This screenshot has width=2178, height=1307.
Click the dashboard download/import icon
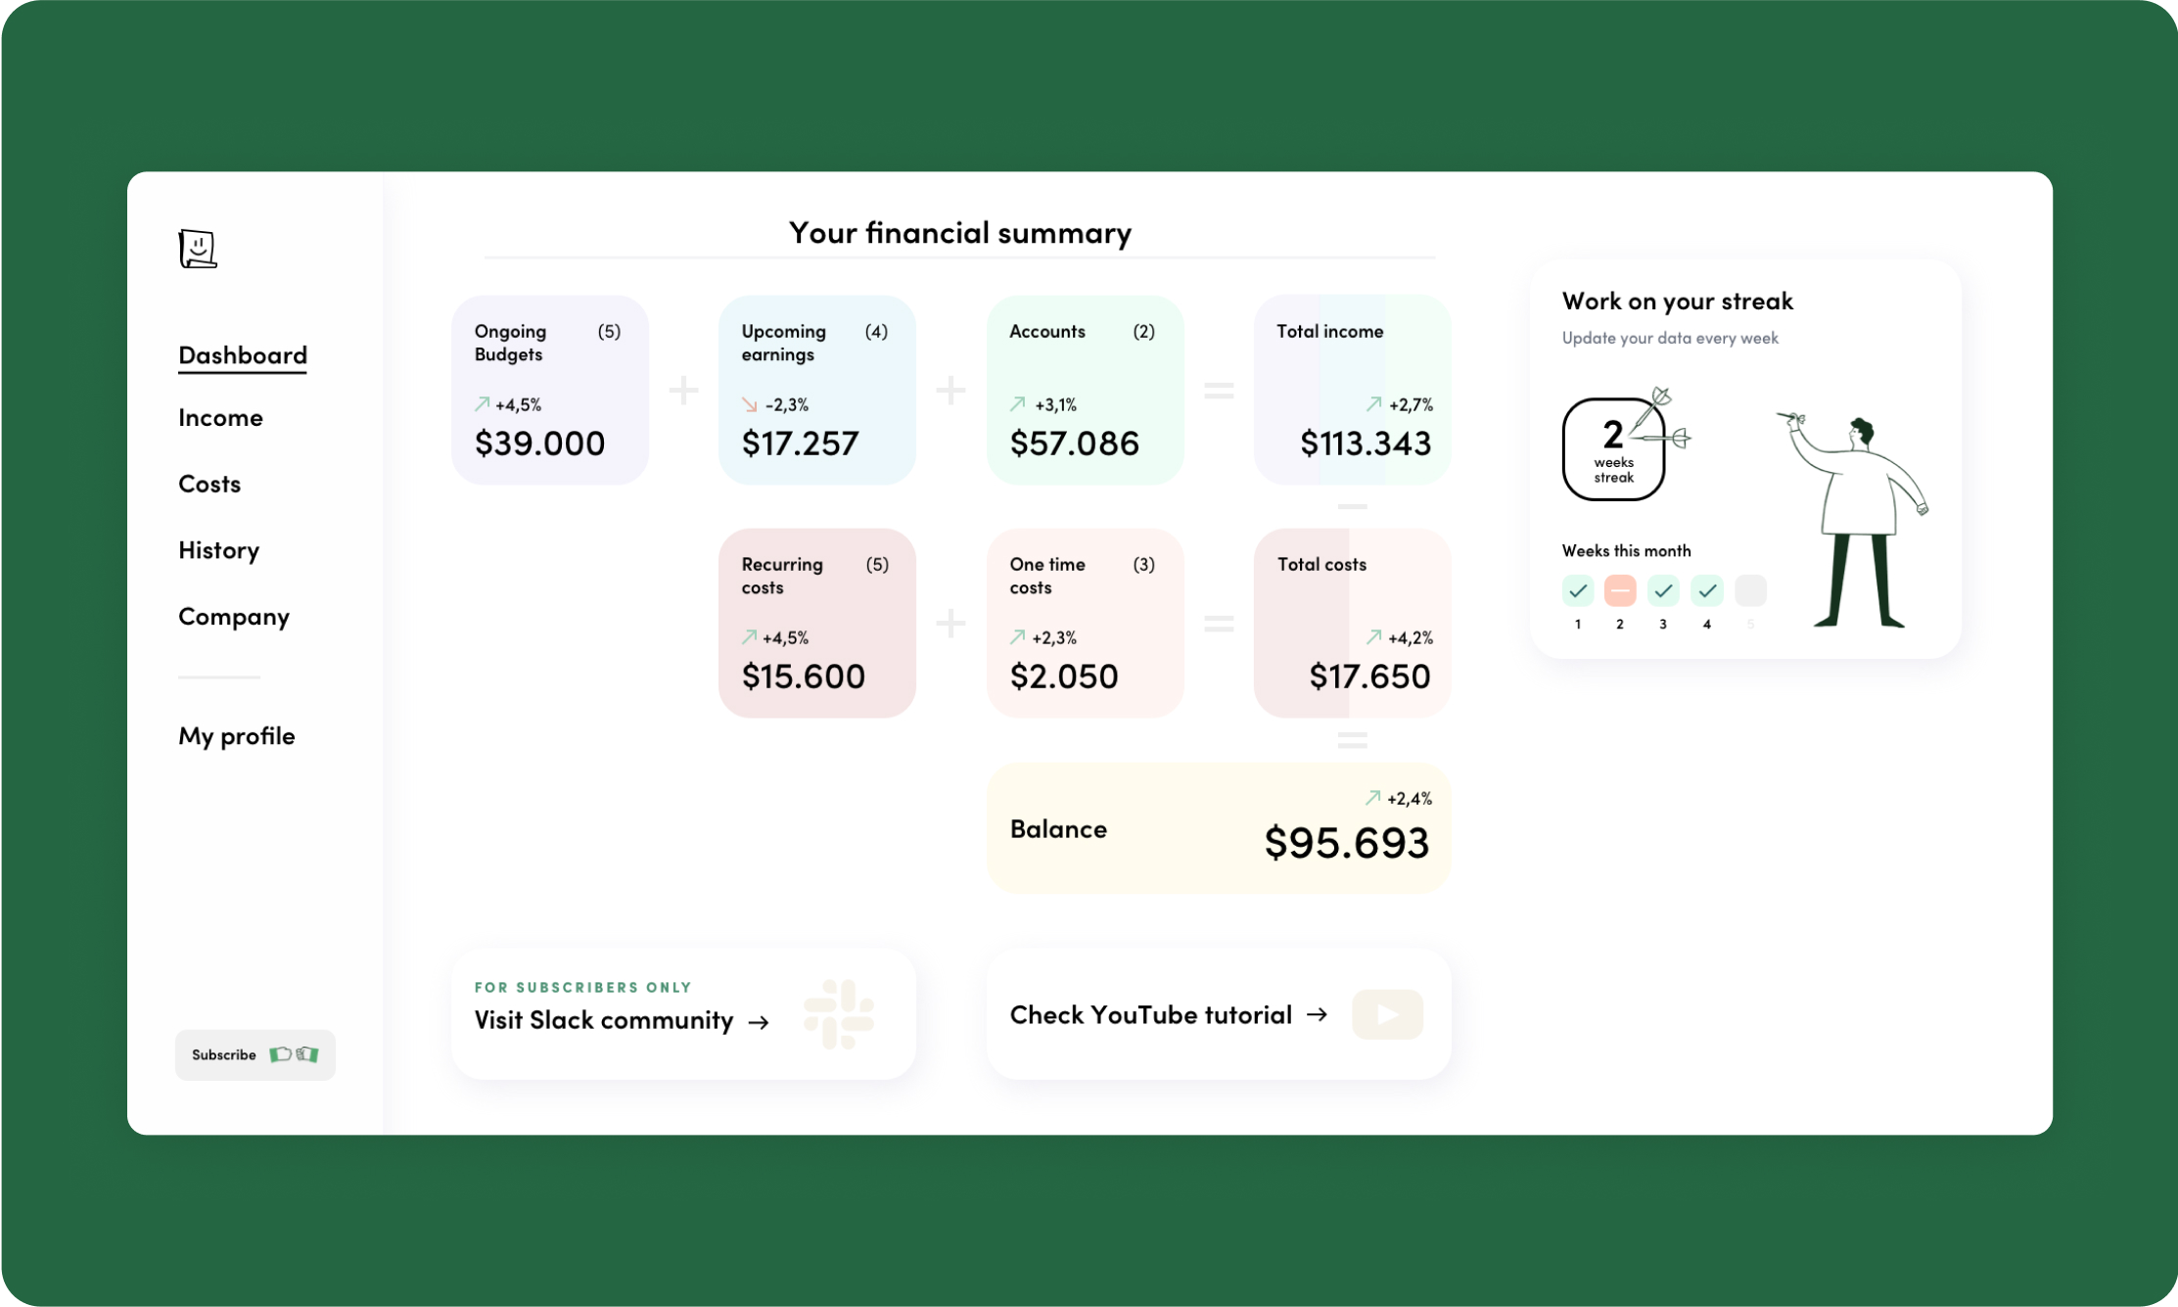click(199, 249)
